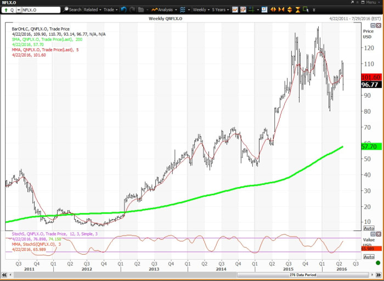Click the Weekly QNFLX.O chart title
Screen dimensions: 384x281
165,19
